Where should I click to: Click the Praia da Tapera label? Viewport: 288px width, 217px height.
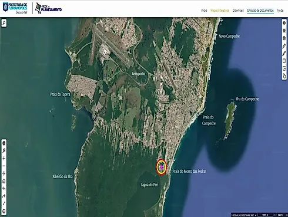click(60, 94)
